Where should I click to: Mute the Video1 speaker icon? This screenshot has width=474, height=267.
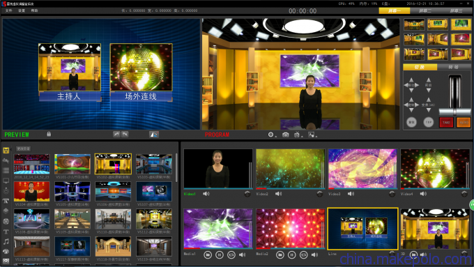point(206,194)
